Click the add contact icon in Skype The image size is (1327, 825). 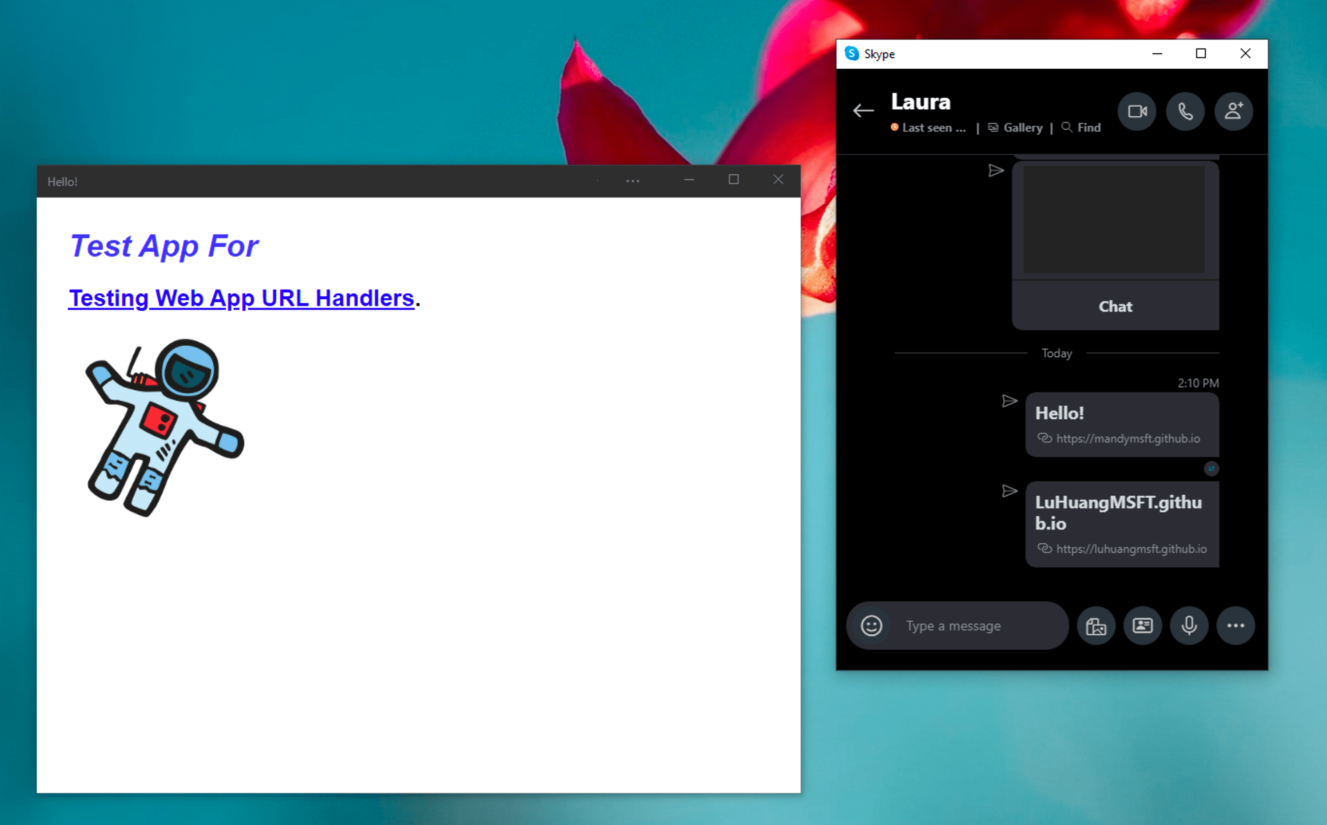click(x=1234, y=111)
